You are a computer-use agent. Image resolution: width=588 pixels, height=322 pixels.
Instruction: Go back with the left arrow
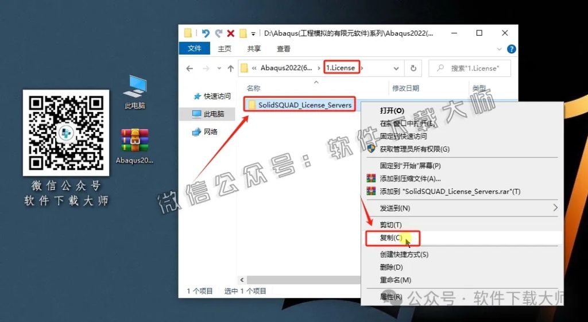189,68
